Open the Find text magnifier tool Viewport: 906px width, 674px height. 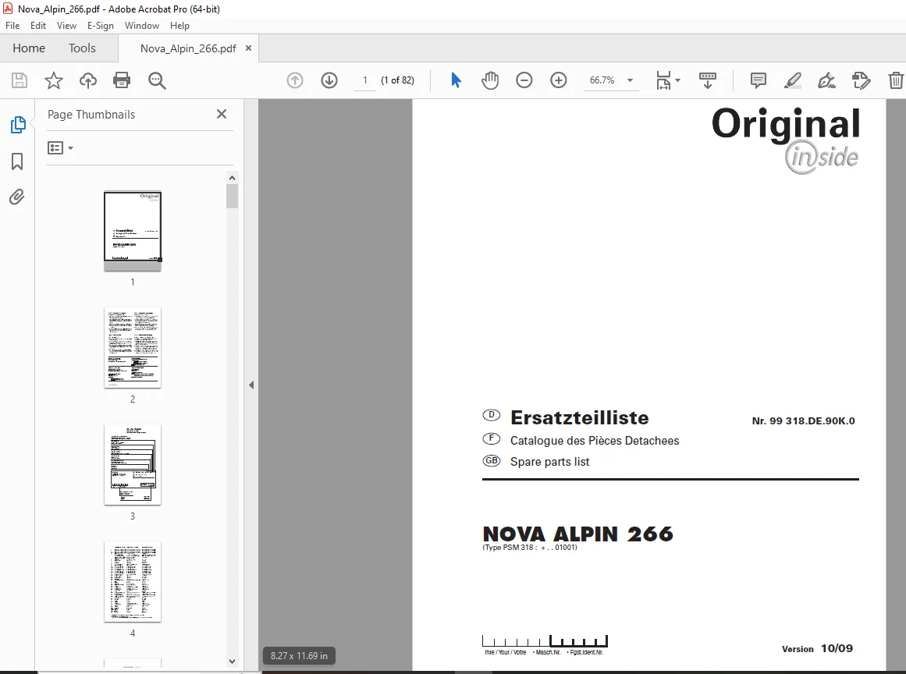[157, 80]
